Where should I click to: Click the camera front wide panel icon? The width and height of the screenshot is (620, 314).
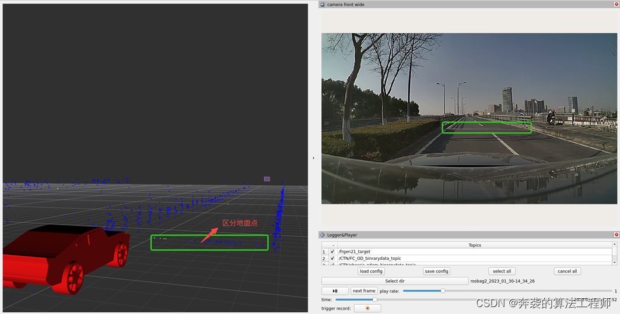point(323,4)
